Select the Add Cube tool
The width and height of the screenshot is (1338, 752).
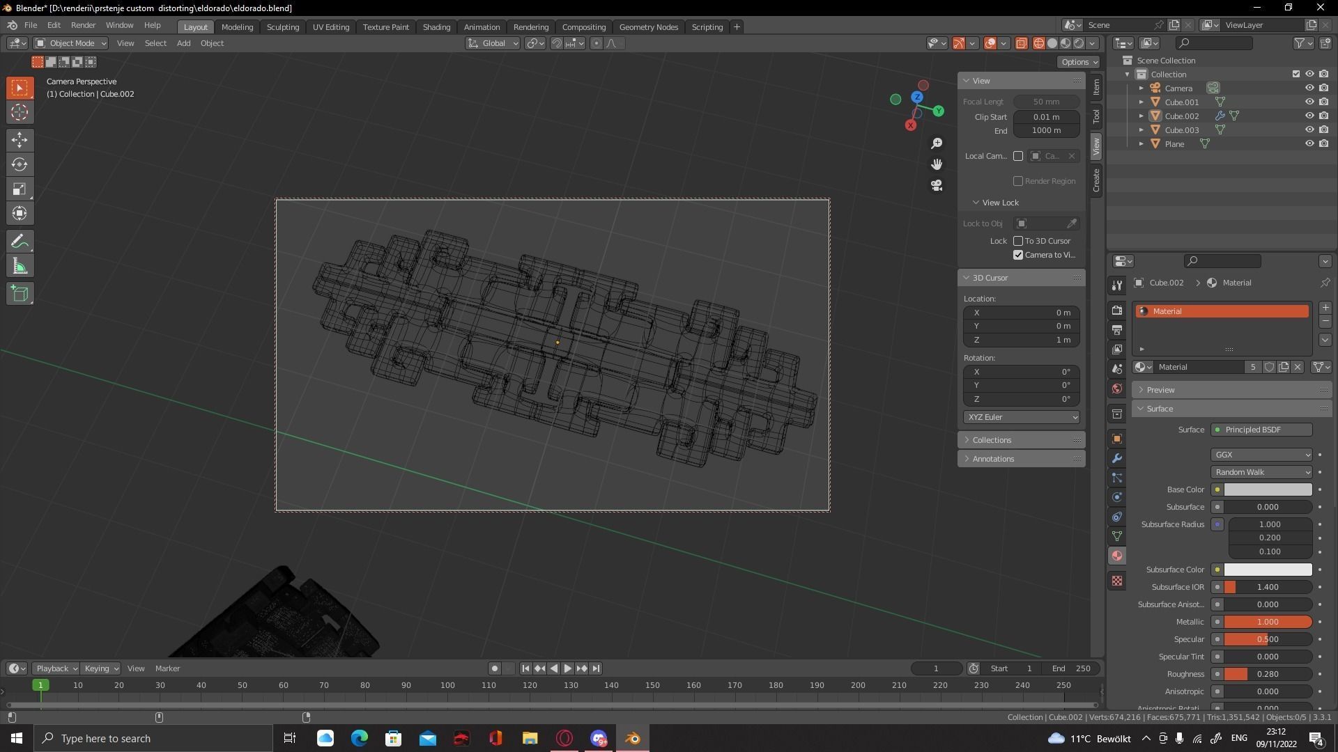click(x=20, y=294)
